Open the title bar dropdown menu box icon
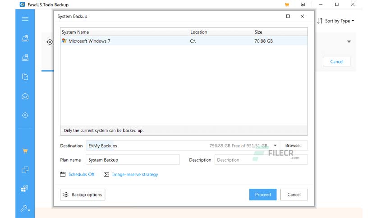The height and width of the screenshot is (218, 377). (303, 5)
